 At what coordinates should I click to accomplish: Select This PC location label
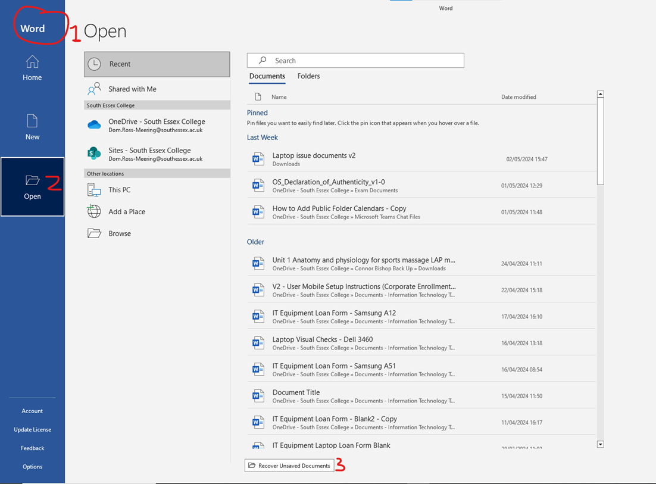point(120,189)
